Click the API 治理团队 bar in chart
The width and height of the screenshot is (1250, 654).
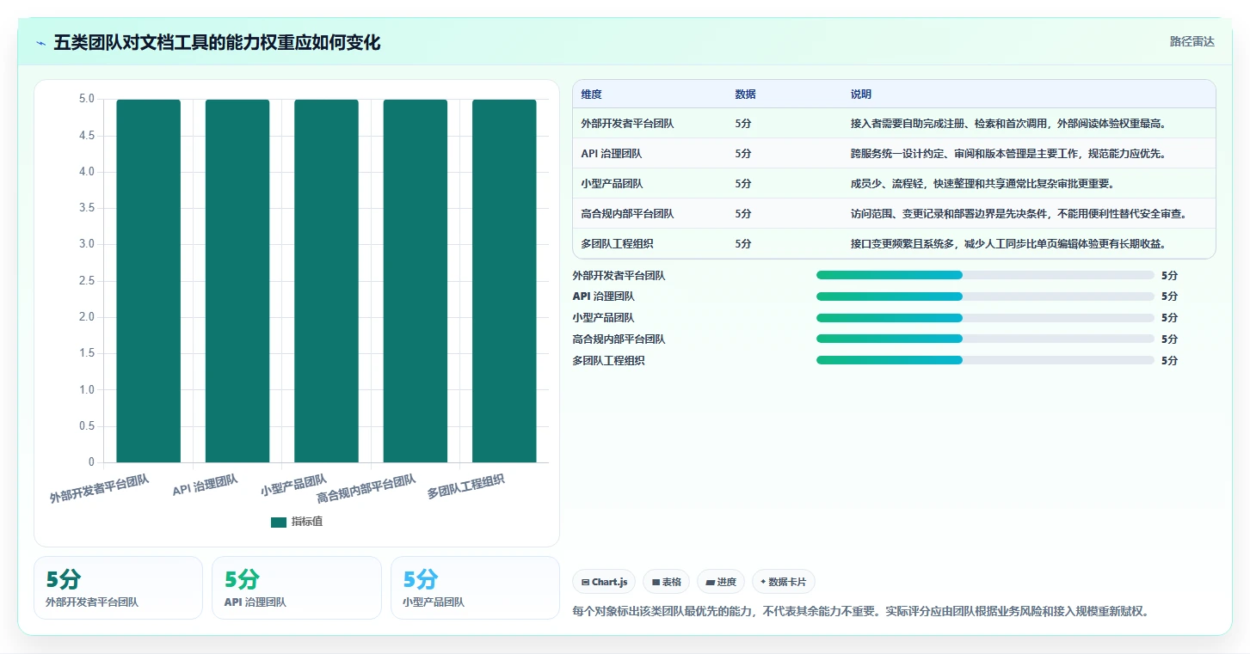tap(237, 281)
